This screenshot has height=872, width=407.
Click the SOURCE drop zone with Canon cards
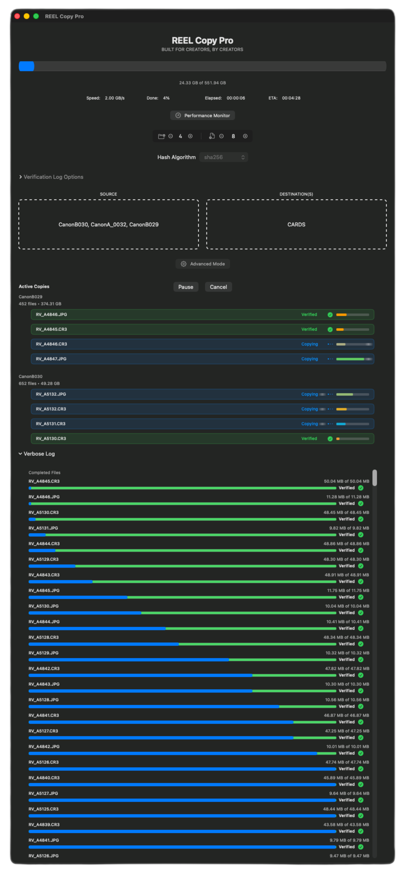point(109,224)
